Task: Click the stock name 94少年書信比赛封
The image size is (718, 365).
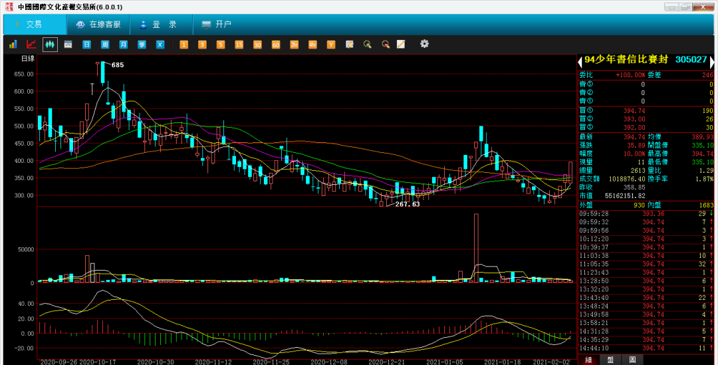Action: coord(626,60)
